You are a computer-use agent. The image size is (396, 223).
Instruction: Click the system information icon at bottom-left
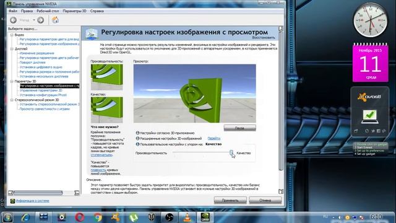12,201
